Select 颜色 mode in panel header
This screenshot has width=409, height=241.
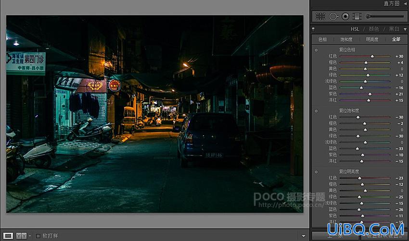[x=374, y=29]
